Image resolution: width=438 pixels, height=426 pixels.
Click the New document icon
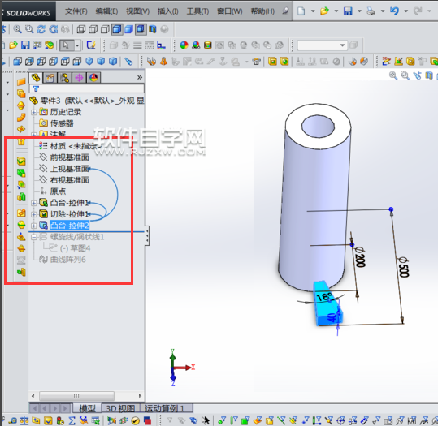point(301,11)
